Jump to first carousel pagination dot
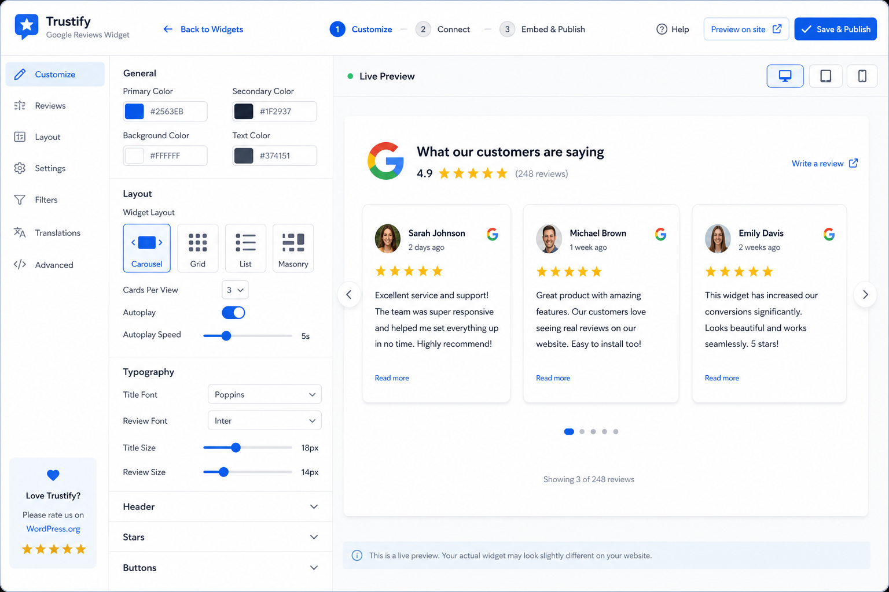Viewport: 889px width, 592px height. tap(569, 432)
